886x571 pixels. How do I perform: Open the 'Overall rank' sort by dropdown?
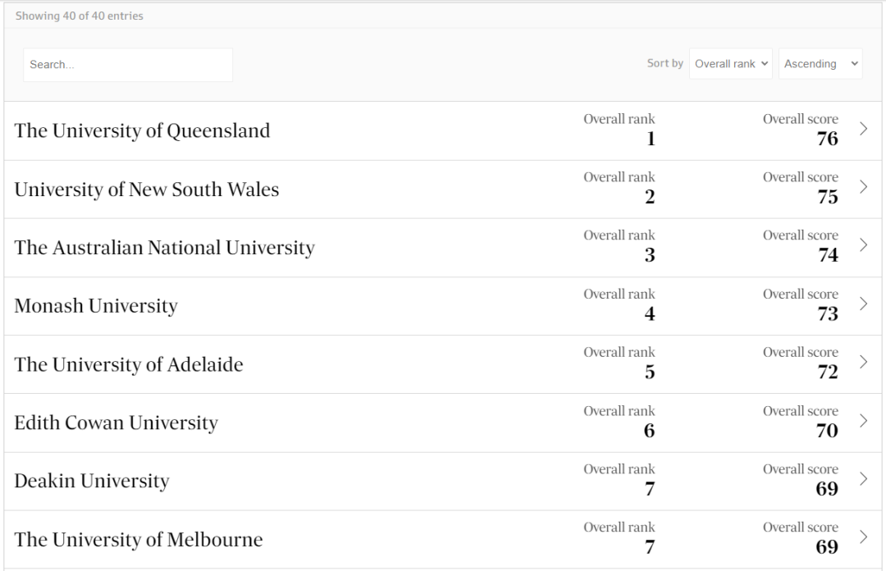click(731, 64)
